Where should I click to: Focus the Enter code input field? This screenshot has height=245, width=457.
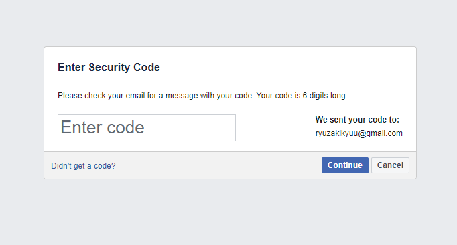pos(147,128)
